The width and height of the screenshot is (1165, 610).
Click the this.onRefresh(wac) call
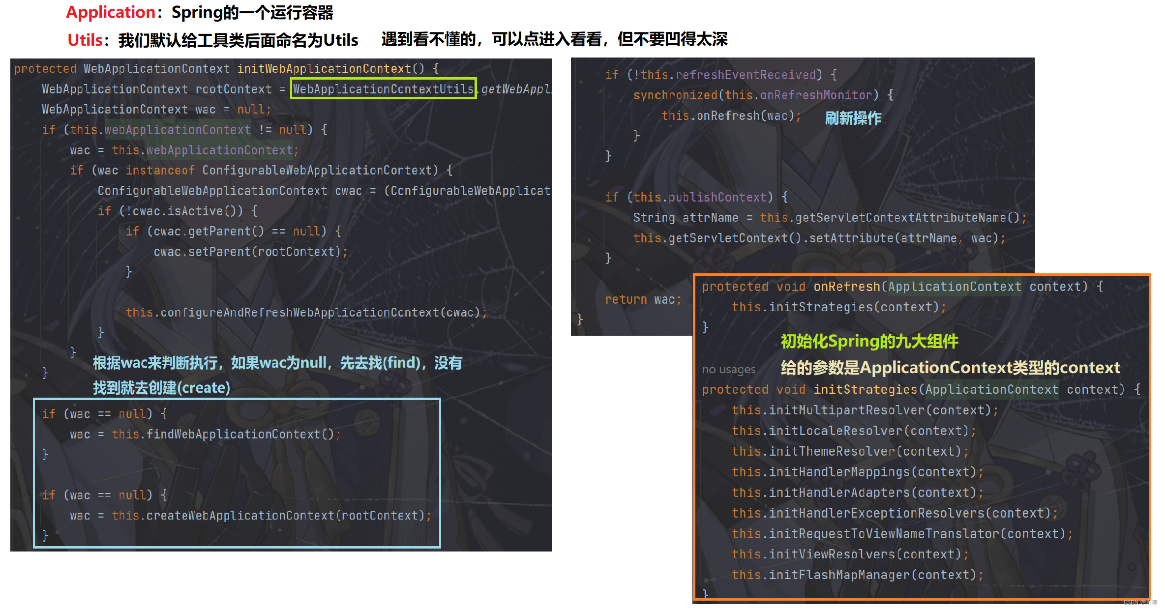tap(731, 116)
